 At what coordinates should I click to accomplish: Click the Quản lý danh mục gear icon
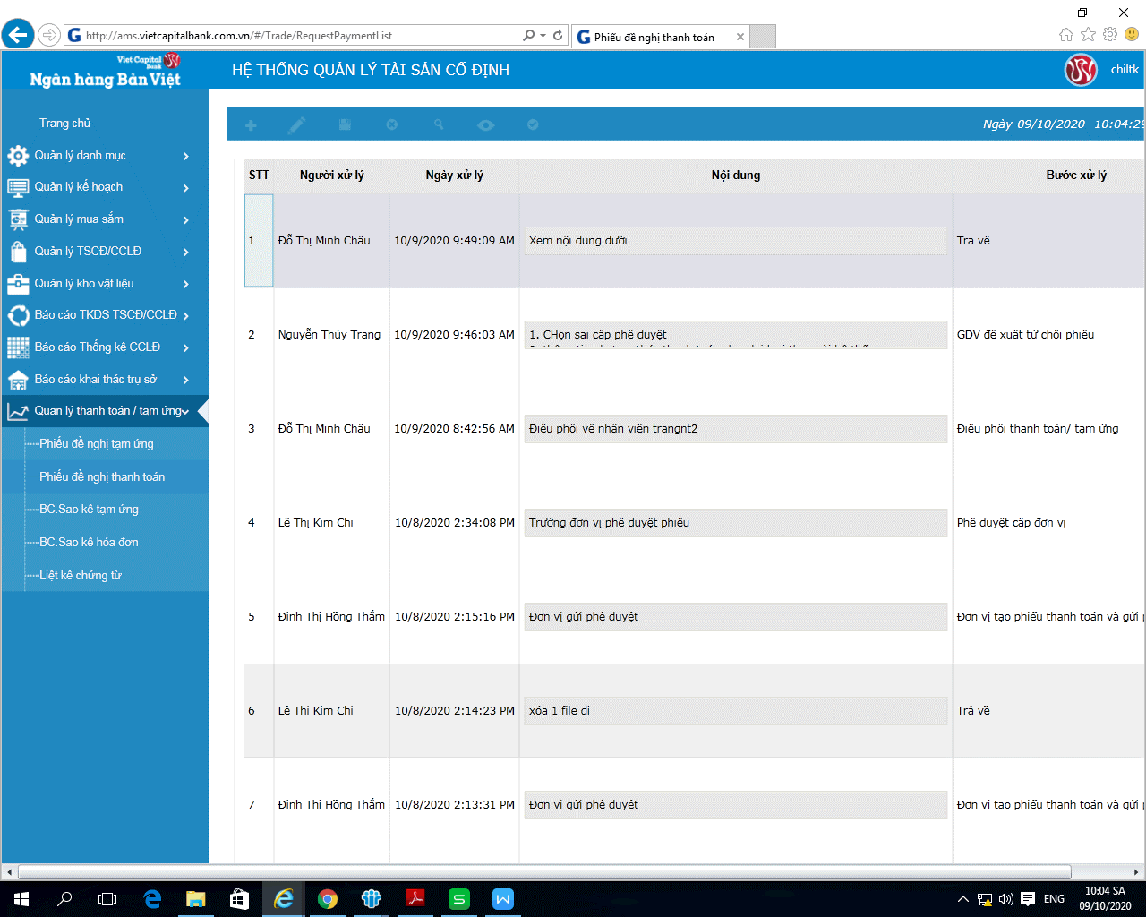click(x=18, y=156)
